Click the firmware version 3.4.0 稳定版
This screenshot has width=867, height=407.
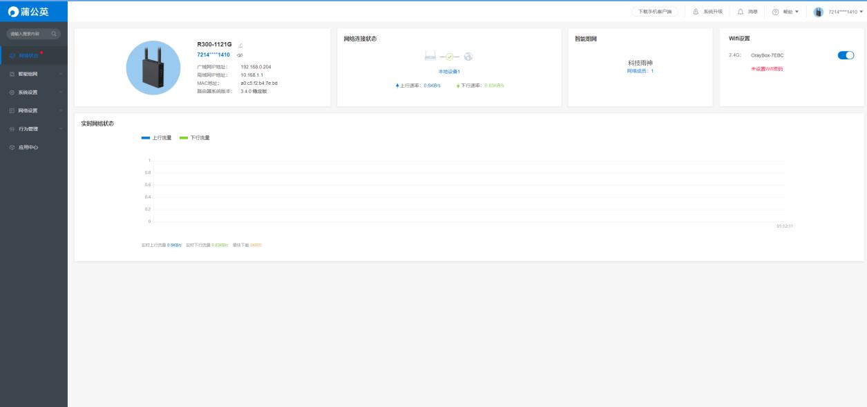coord(253,90)
